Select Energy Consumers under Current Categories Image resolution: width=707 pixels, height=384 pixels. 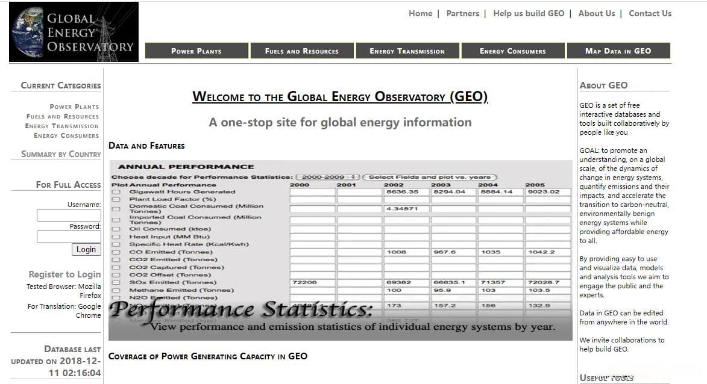(66, 135)
